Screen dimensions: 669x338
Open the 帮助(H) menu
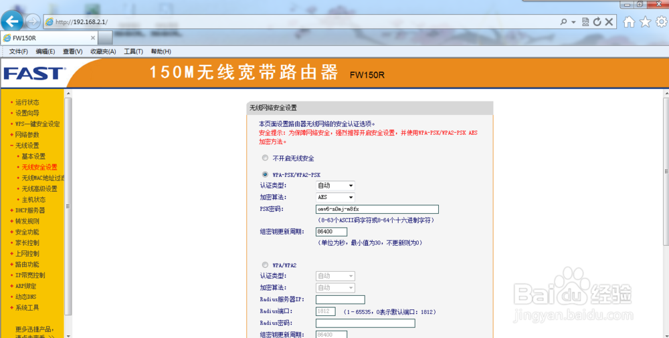[x=161, y=51]
